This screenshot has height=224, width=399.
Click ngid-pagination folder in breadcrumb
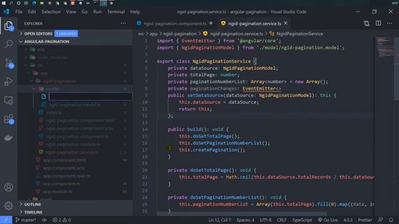[x=180, y=34]
